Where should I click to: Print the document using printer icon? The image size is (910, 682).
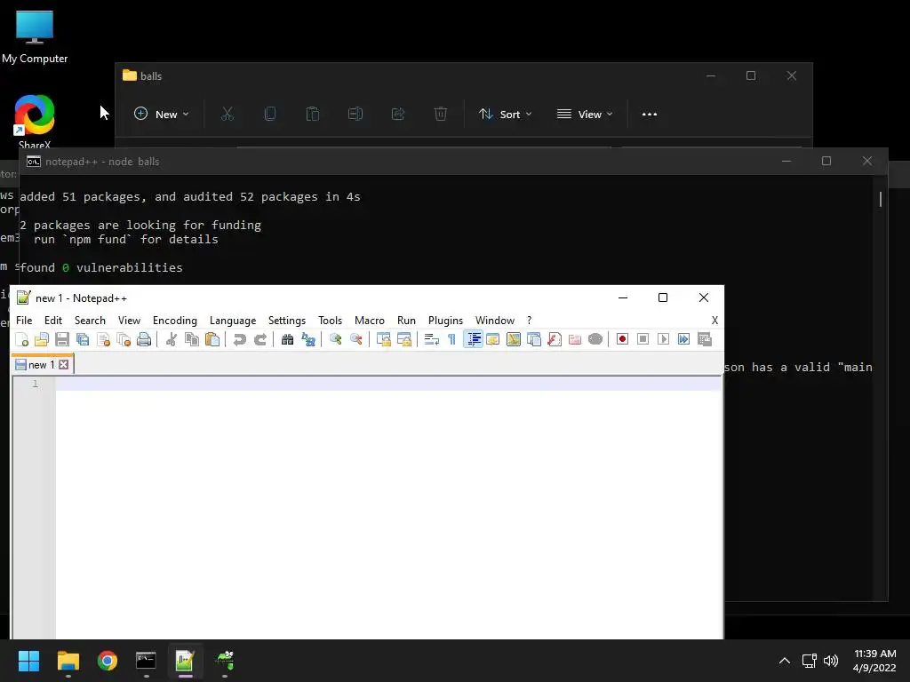point(144,340)
